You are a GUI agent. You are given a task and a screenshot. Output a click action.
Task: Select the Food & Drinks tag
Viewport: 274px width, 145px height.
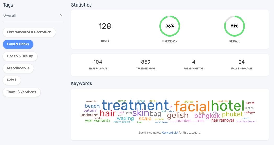click(18, 44)
